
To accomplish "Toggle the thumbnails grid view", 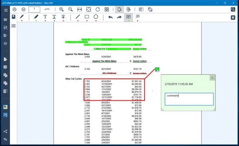I will [x=107, y=10].
